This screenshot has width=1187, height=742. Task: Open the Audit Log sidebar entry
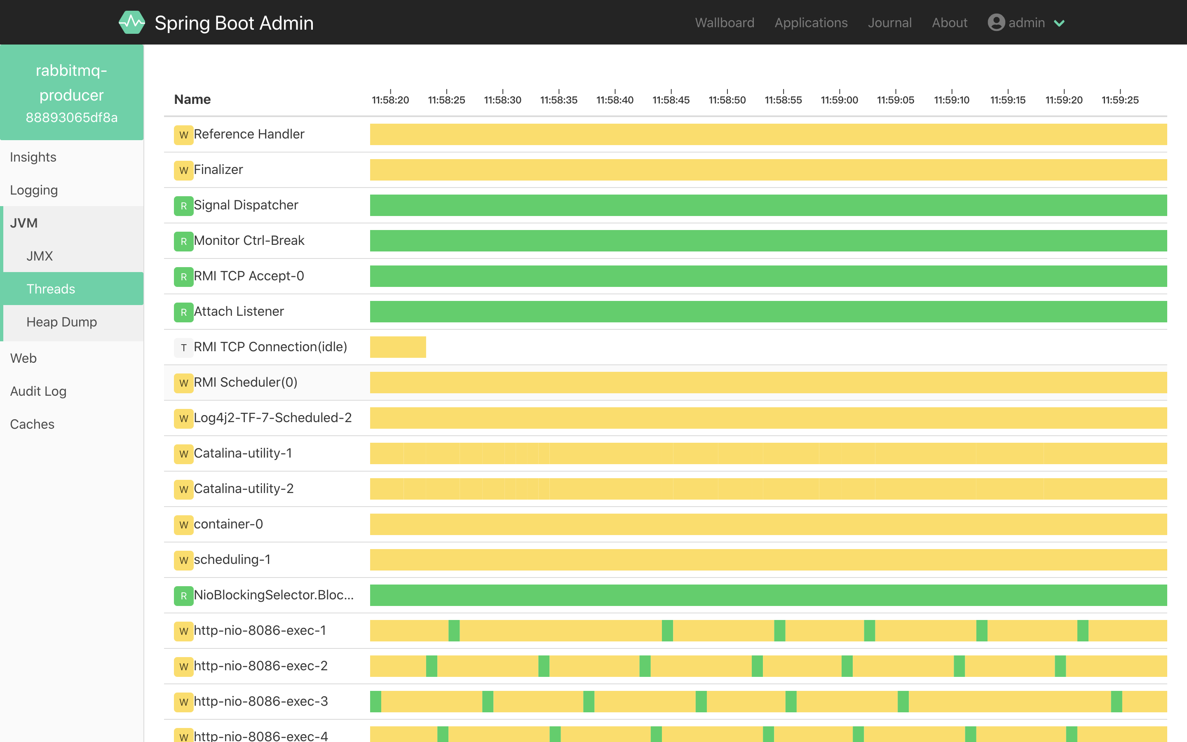click(38, 391)
